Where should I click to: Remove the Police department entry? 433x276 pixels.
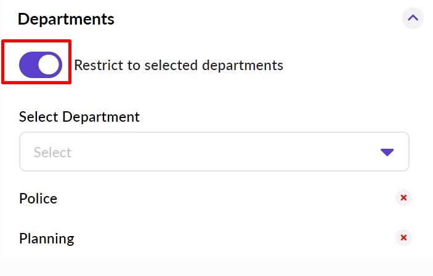pos(403,198)
